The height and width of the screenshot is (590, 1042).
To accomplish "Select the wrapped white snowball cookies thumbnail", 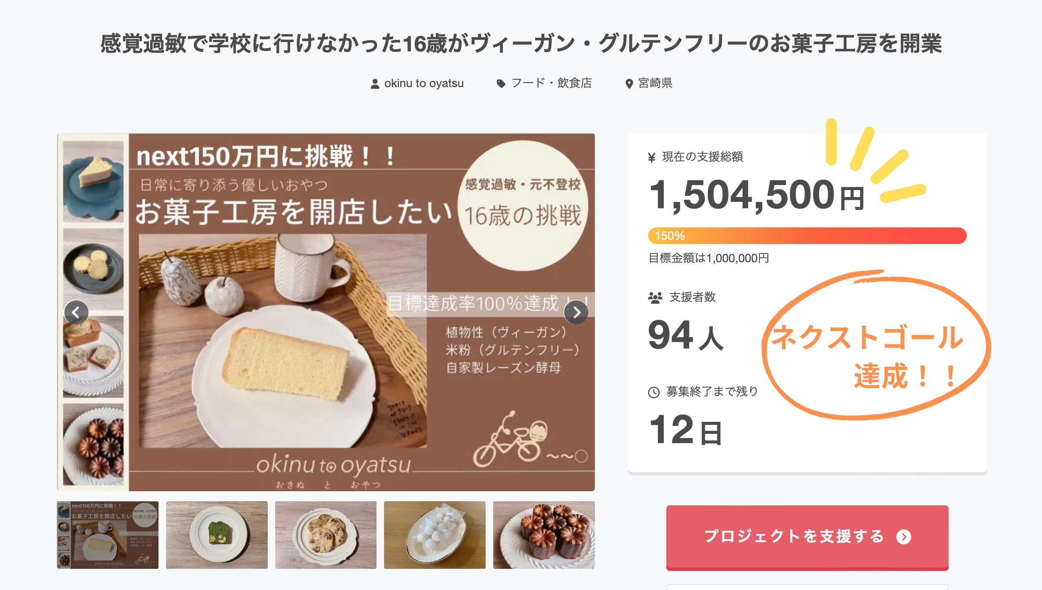I will coord(435,534).
